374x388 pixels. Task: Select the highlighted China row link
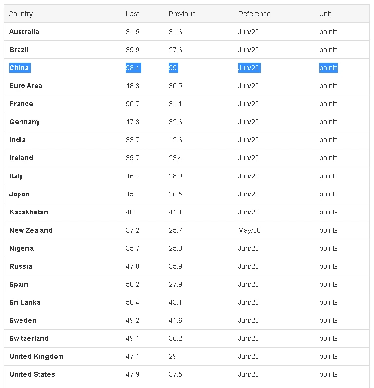click(x=19, y=68)
